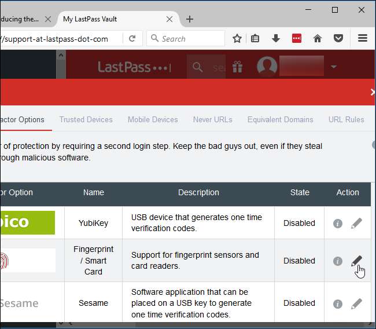The image size is (376, 329).
Task: Switch to Mobile Devices tab
Action: click(153, 119)
